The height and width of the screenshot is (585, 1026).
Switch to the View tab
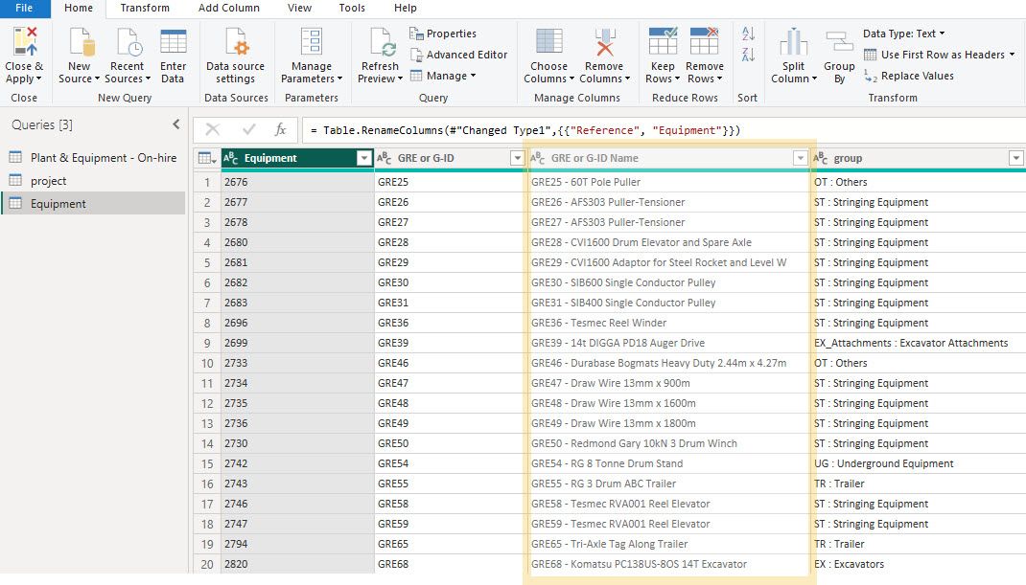pos(299,8)
